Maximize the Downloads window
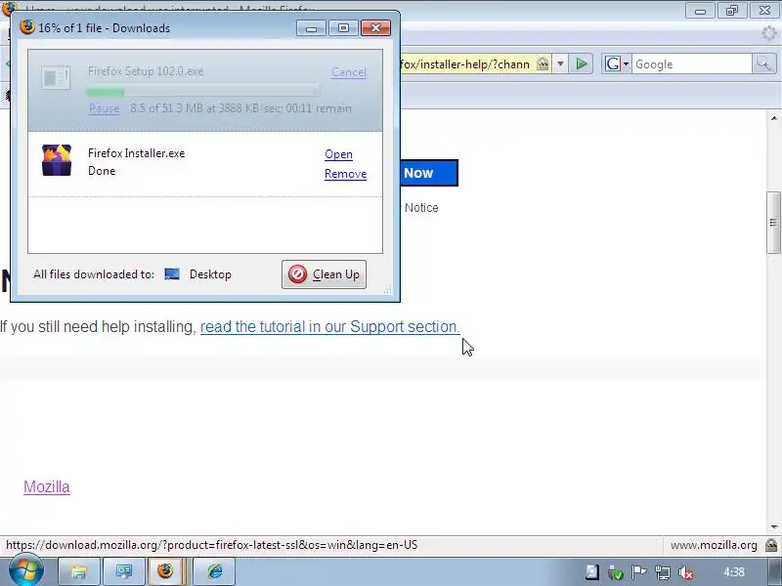 point(343,28)
